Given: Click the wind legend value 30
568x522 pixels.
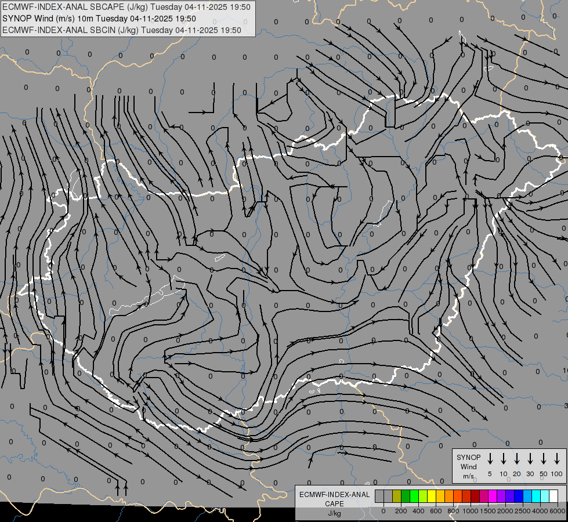Looking at the screenshot, I should 530,474.
